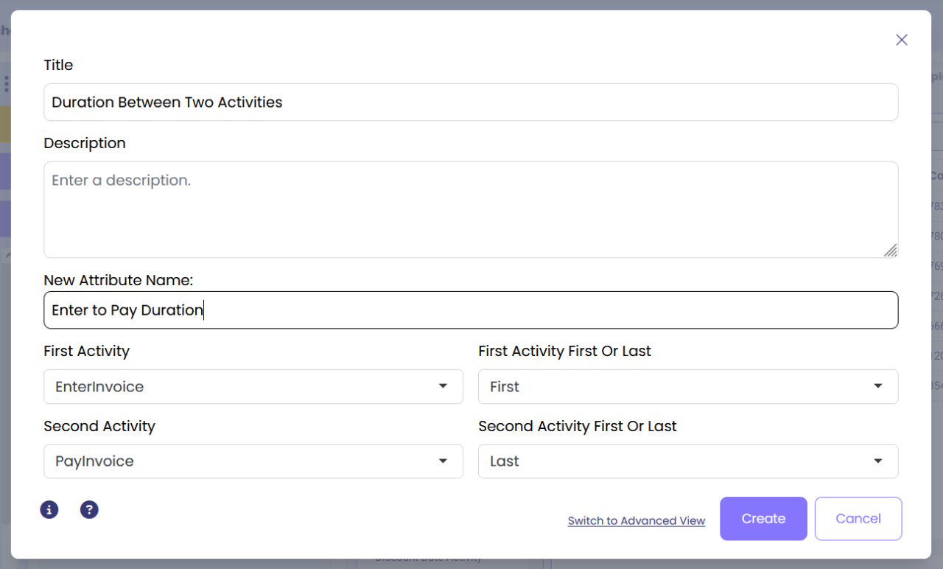943x569 pixels.
Task: Click the "Second Activity" label text
Action: coord(99,426)
